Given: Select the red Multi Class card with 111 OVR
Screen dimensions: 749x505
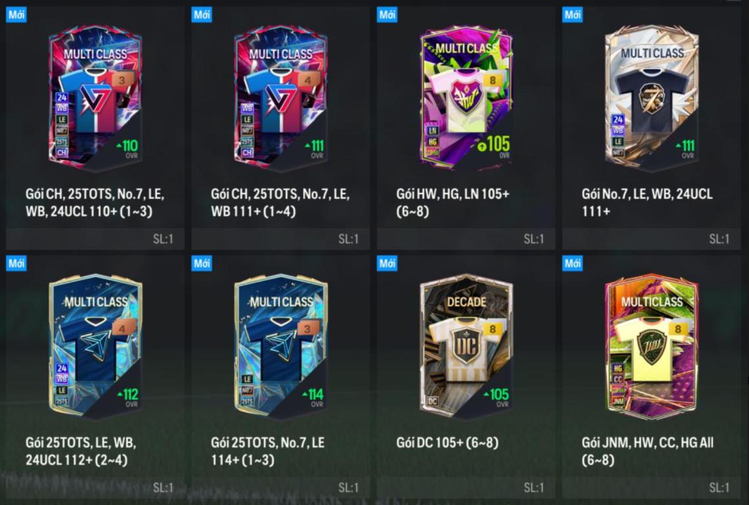Looking at the screenshot, I should coord(280,97).
